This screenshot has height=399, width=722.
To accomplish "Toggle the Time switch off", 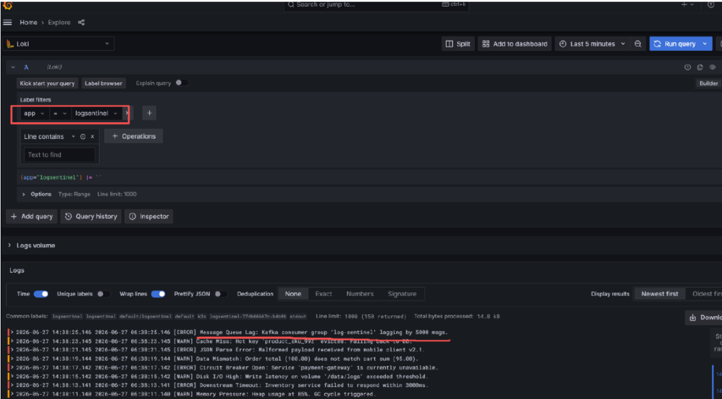I will (41, 293).
